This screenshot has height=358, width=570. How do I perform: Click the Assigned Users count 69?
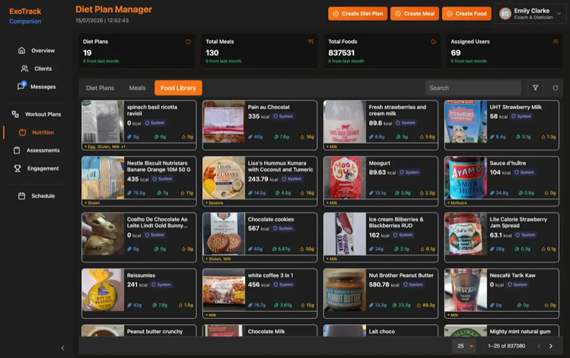[456, 53]
